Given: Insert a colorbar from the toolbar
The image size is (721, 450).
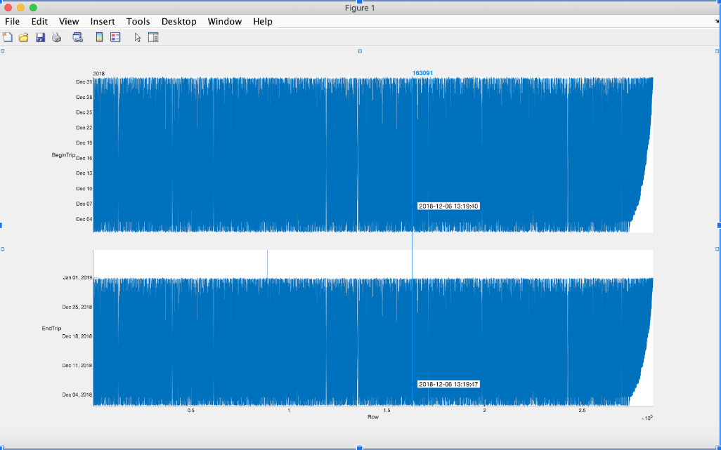Looking at the screenshot, I should [x=99, y=37].
